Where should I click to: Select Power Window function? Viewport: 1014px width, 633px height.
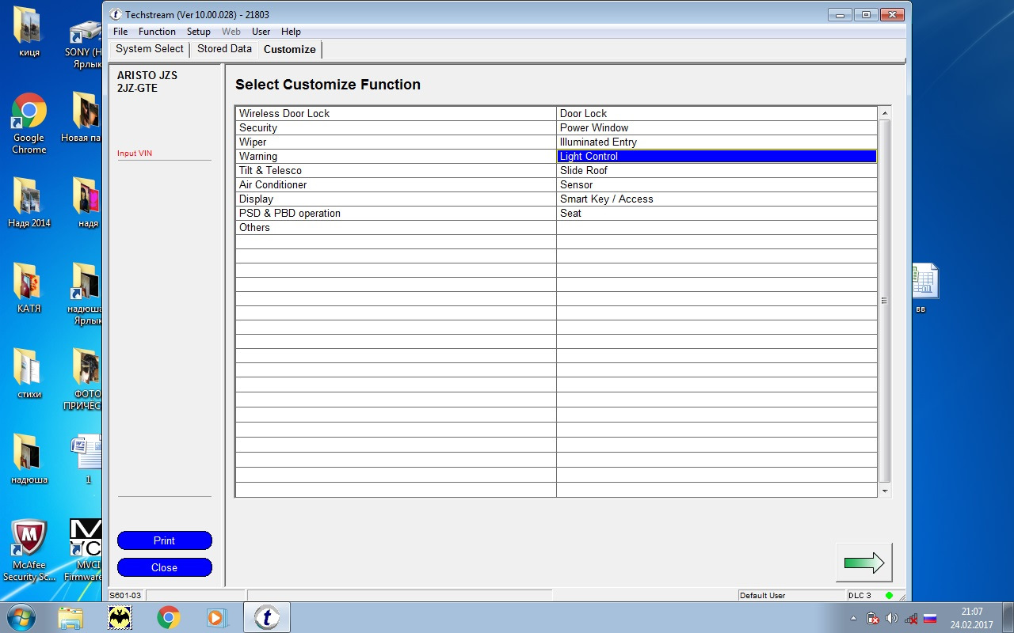717,127
